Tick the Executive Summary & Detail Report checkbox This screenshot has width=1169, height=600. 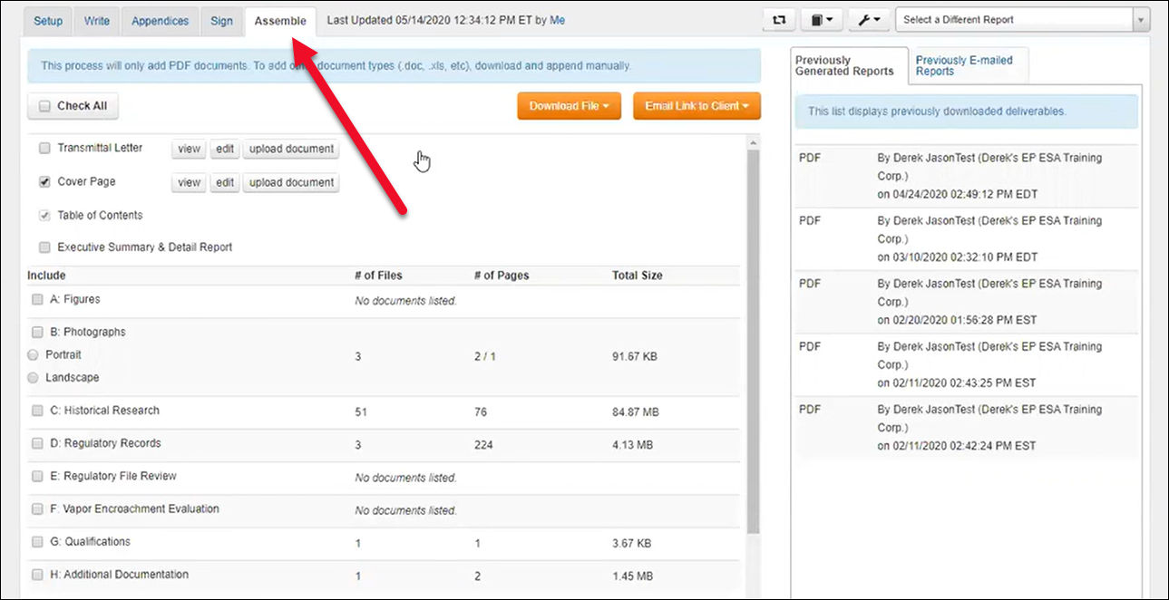pyautogui.click(x=44, y=247)
